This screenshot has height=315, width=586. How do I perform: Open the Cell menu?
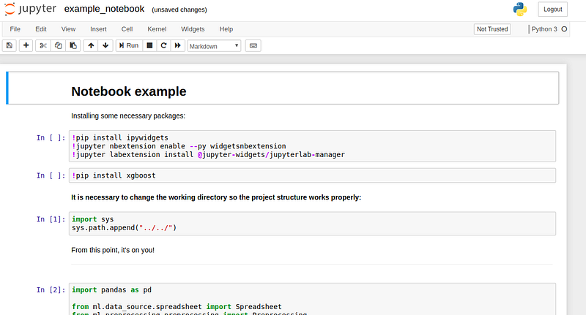tap(127, 29)
